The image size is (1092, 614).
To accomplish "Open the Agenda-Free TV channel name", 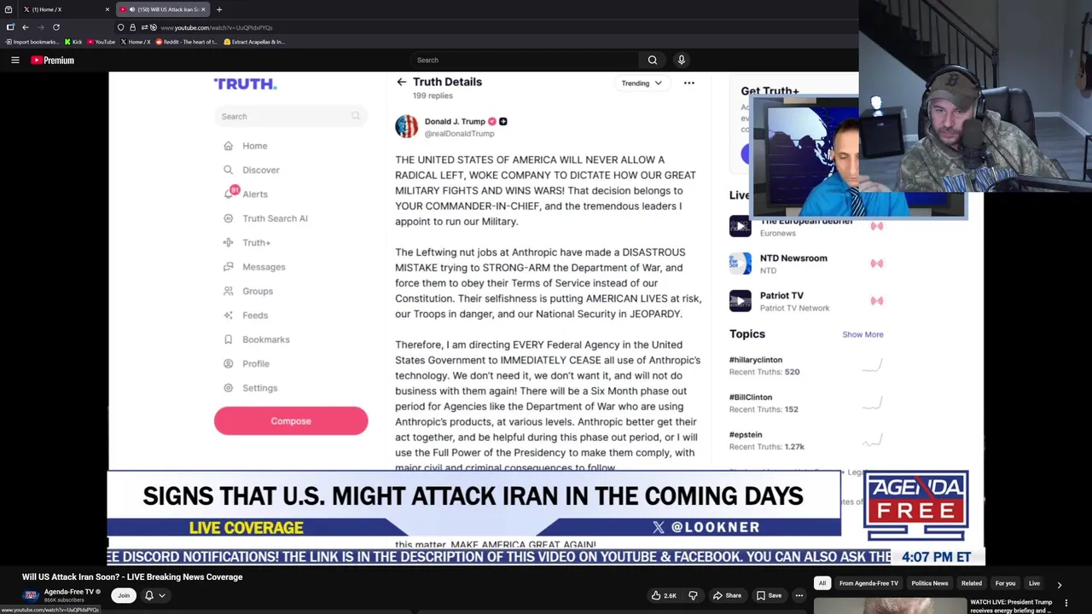I will [69, 592].
